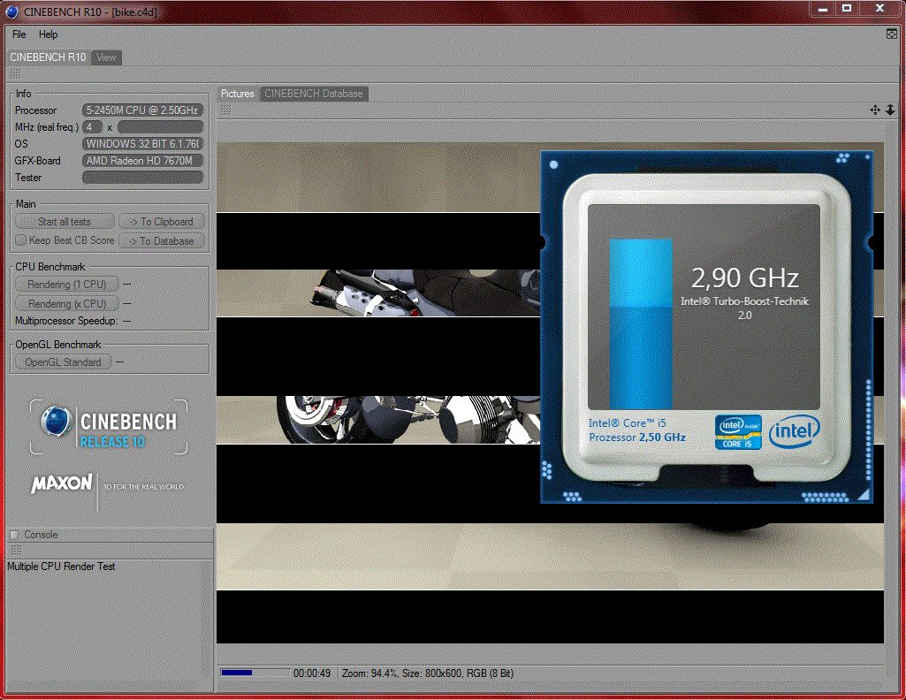Click the Start all tests button
Screen dimensions: 906x700
click(65, 222)
